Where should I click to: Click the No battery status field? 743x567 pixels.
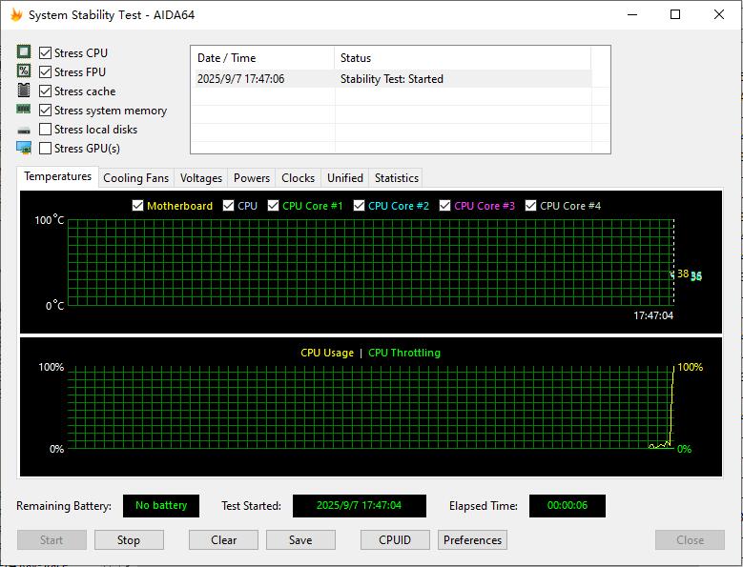161,505
